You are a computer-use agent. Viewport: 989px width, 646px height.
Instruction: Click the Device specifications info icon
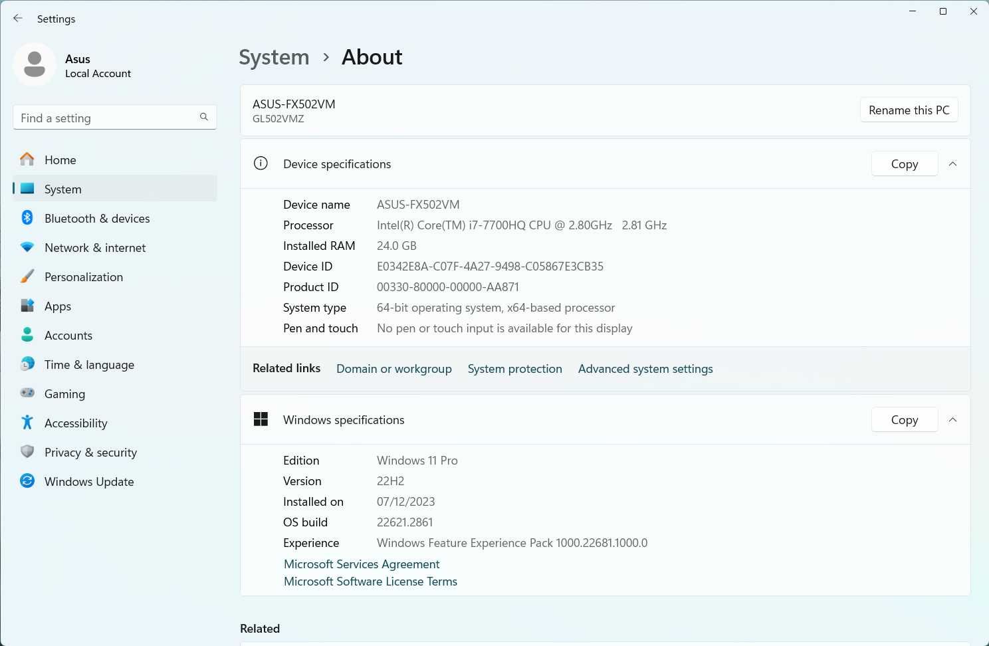(261, 163)
